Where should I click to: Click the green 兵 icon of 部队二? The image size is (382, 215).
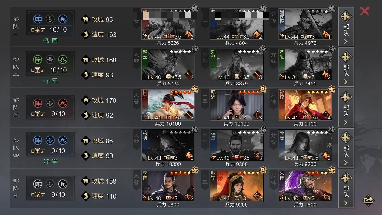(63, 59)
